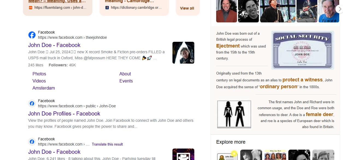Open the About sitelink

pos(125,74)
